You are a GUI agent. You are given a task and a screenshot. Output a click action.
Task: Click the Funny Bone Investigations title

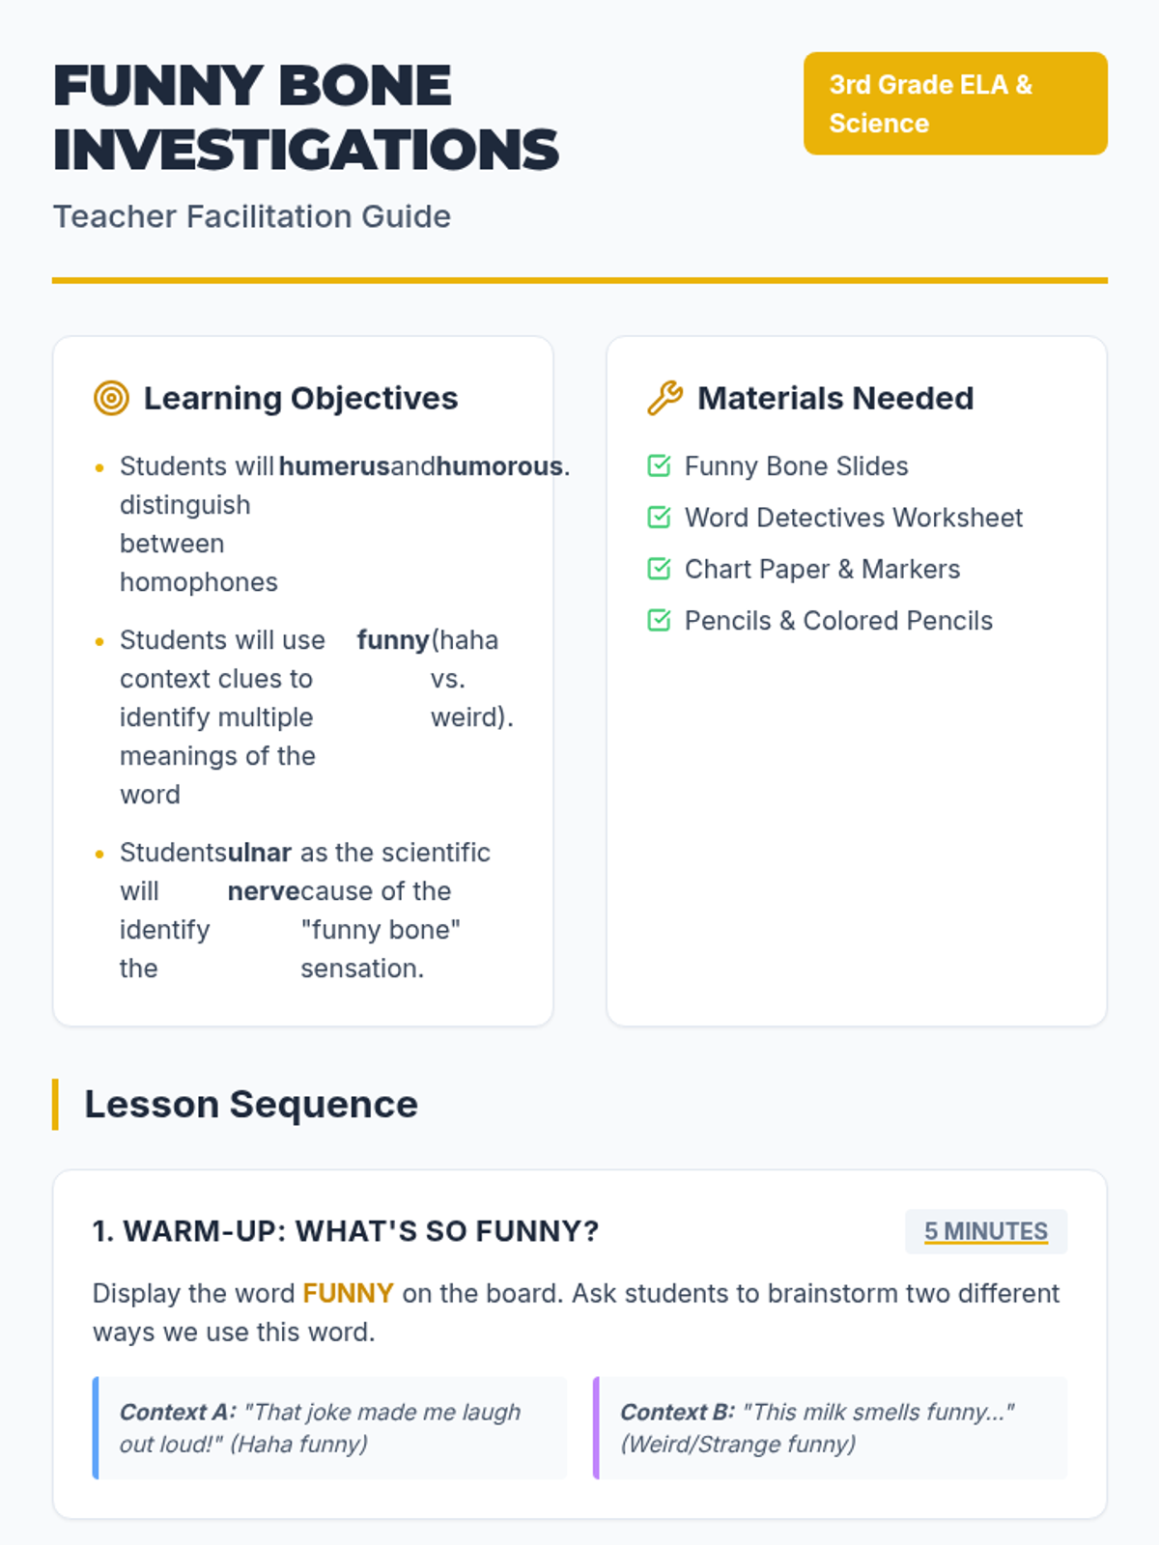pos(305,118)
